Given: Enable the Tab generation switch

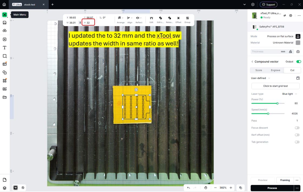Looking at the screenshot, I should click(297, 142).
